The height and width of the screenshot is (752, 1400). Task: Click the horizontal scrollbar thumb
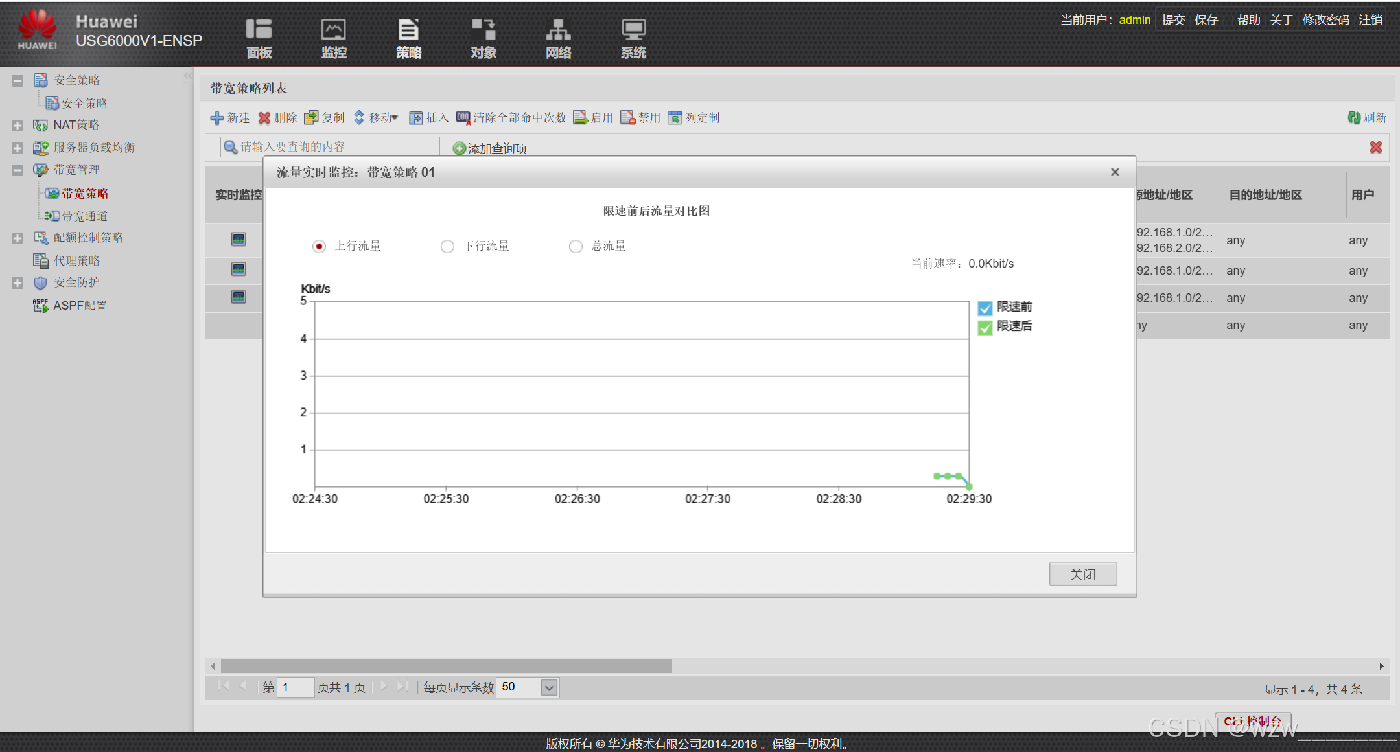coord(446,667)
